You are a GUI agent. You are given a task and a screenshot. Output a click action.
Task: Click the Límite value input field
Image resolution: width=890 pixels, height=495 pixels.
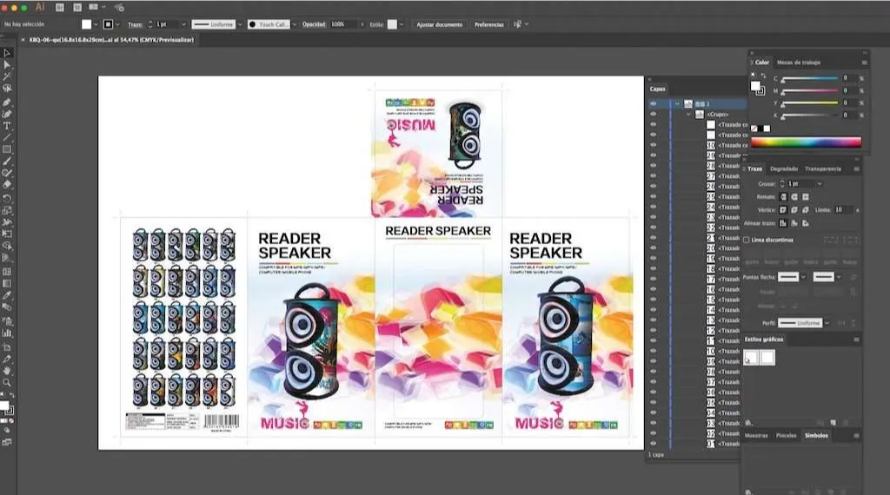pos(843,209)
